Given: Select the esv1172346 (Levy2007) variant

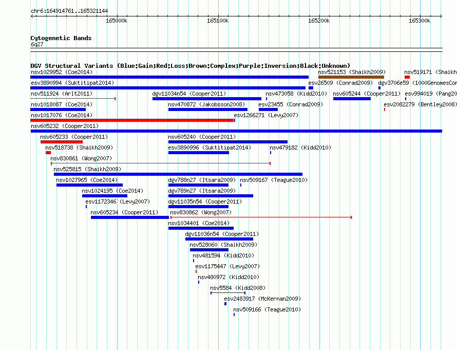Looking at the screenshot, I should tap(118, 201).
